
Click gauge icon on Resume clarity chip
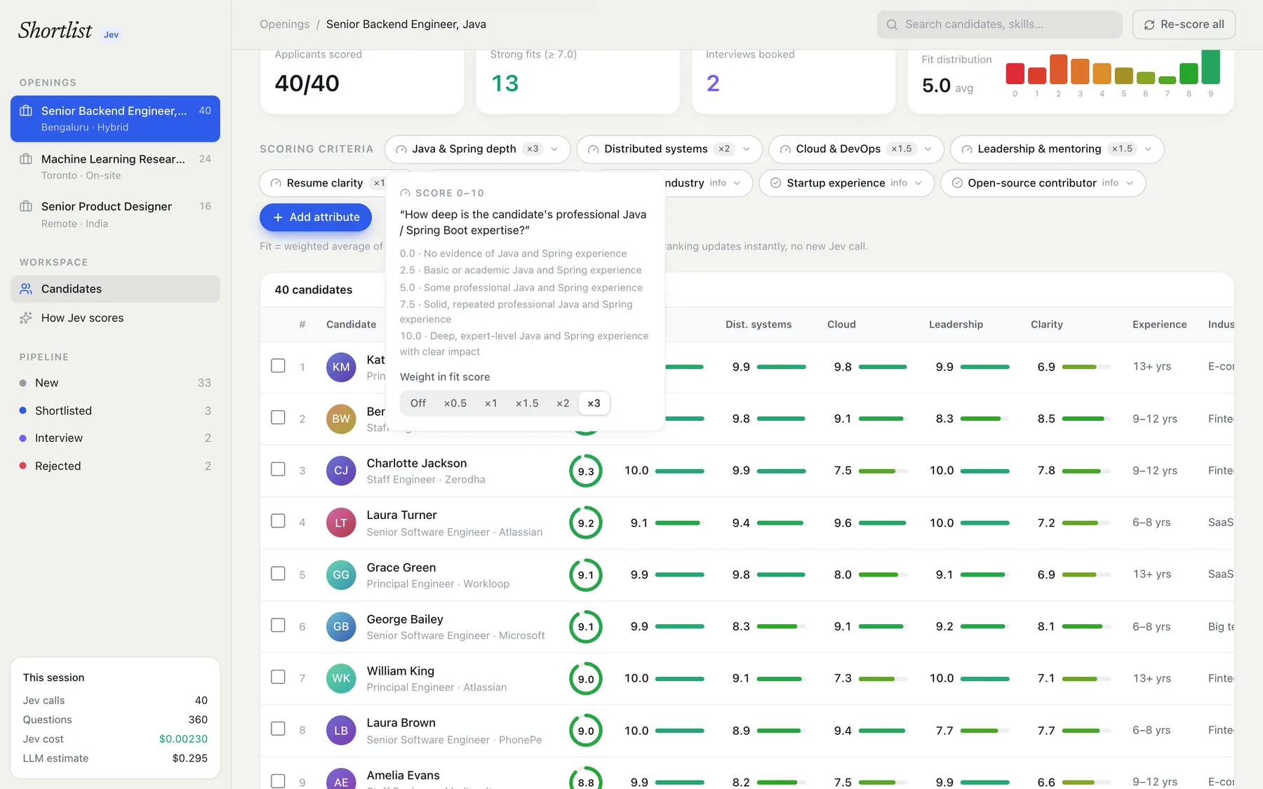276,183
